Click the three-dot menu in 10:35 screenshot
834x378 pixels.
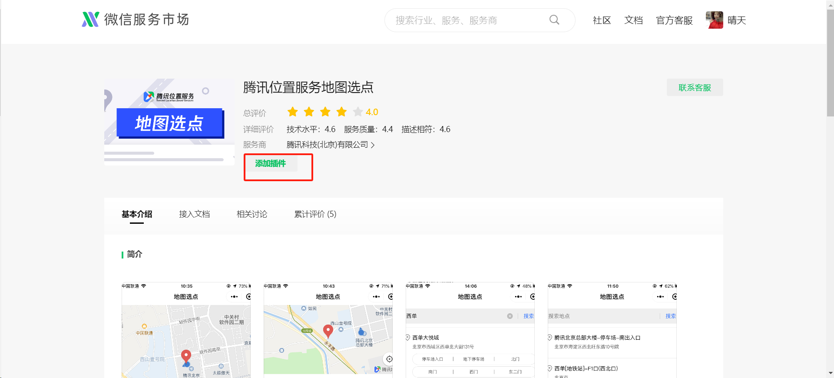(x=234, y=297)
